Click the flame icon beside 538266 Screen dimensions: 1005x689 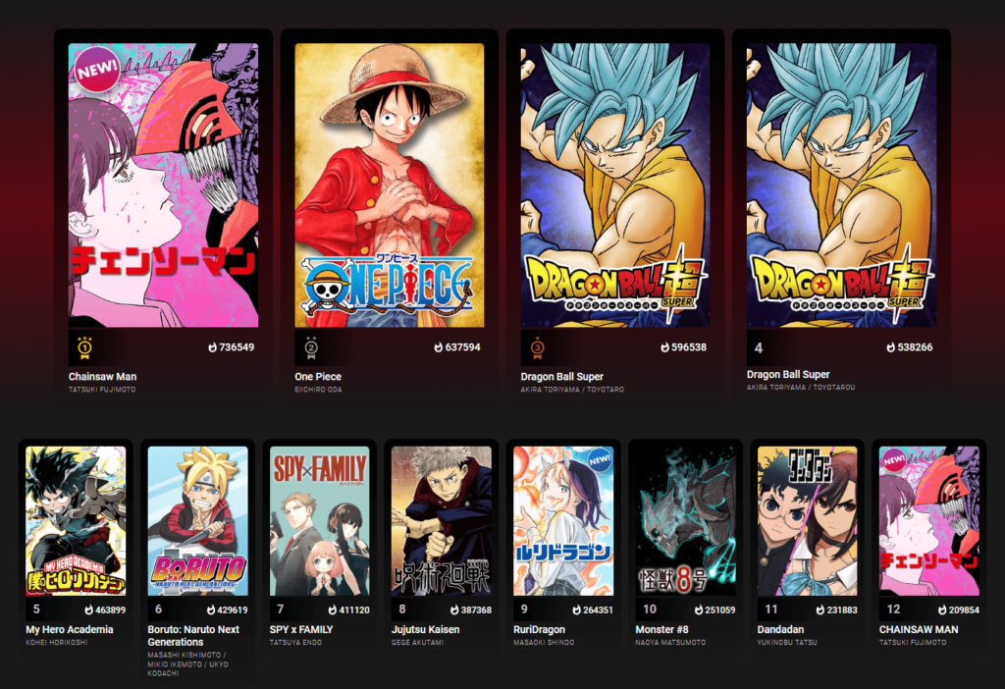890,347
